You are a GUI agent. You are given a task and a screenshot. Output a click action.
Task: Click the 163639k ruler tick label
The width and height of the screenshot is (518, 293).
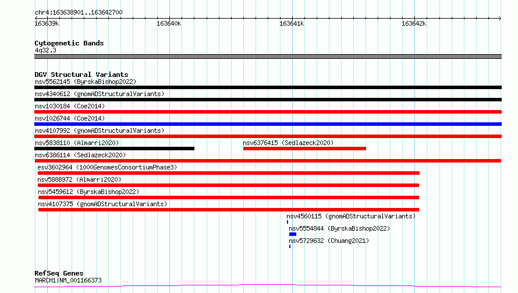47,23
